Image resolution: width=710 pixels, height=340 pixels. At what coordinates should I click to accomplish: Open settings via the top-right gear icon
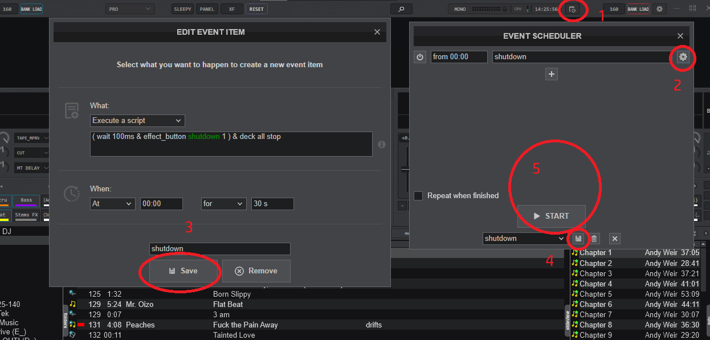click(659, 9)
